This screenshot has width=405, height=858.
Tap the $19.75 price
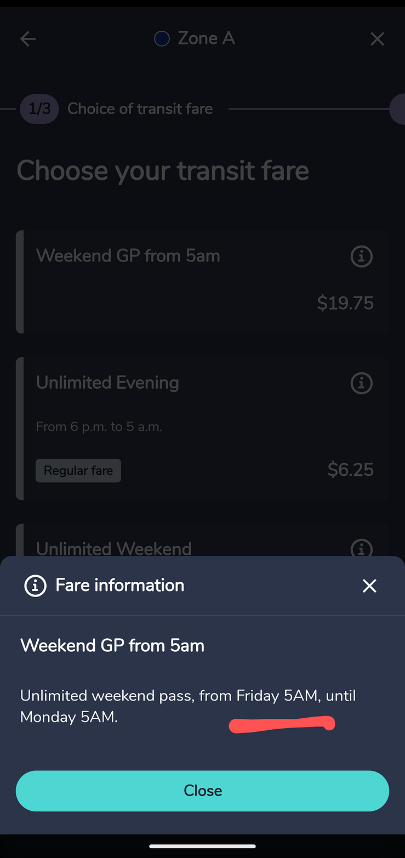coord(345,303)
